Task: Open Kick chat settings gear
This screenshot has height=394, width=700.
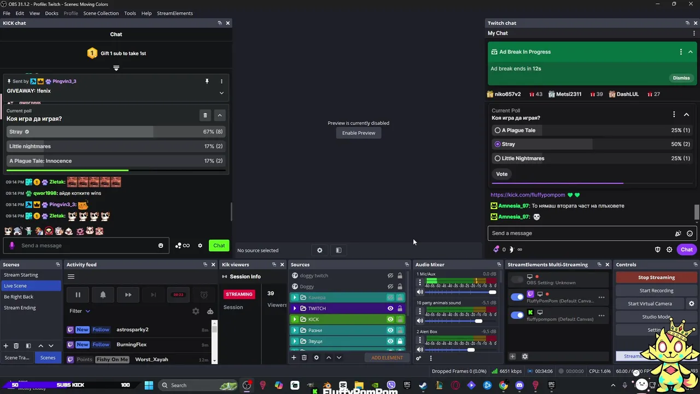Action: pyautogui.click(x=200, y=246)
